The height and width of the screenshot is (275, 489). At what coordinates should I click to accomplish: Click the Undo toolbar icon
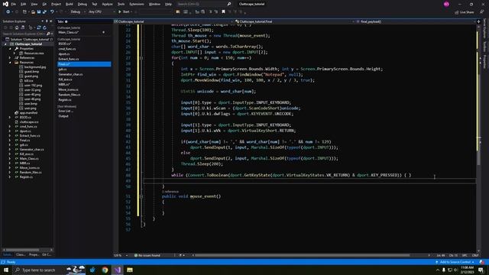coord(52,12)
